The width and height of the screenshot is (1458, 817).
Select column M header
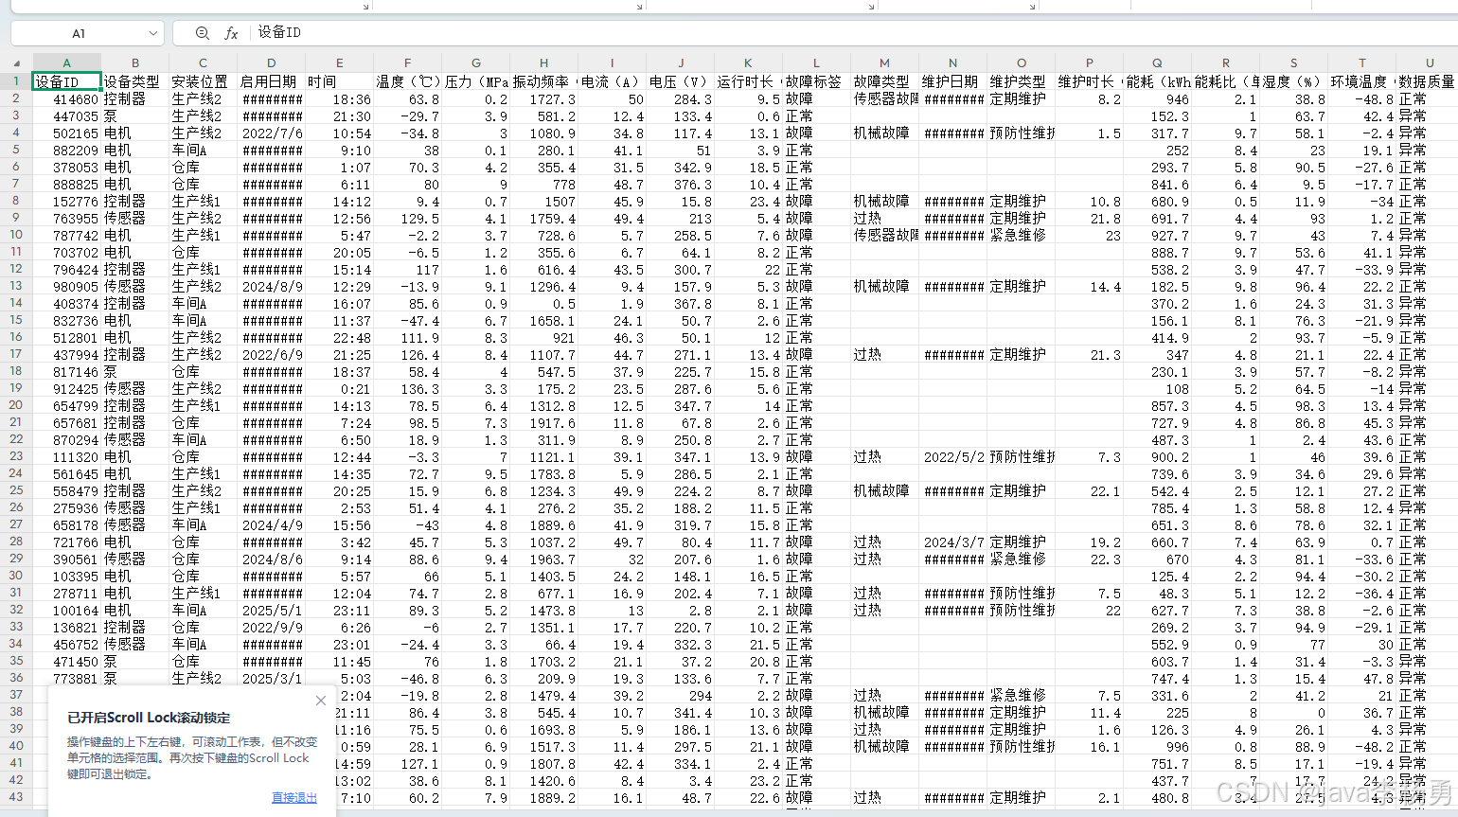[x=884, y=63]
